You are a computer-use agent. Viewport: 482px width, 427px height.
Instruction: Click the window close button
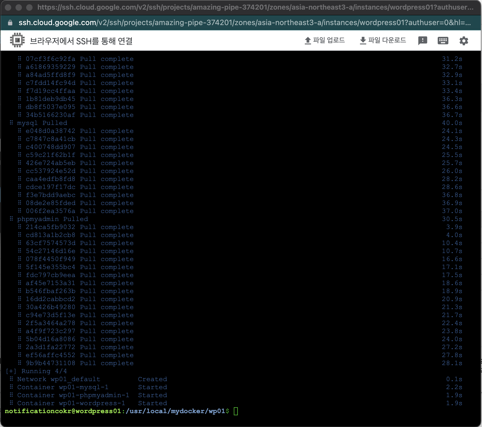pyautogui.click(x=8, y=7)
